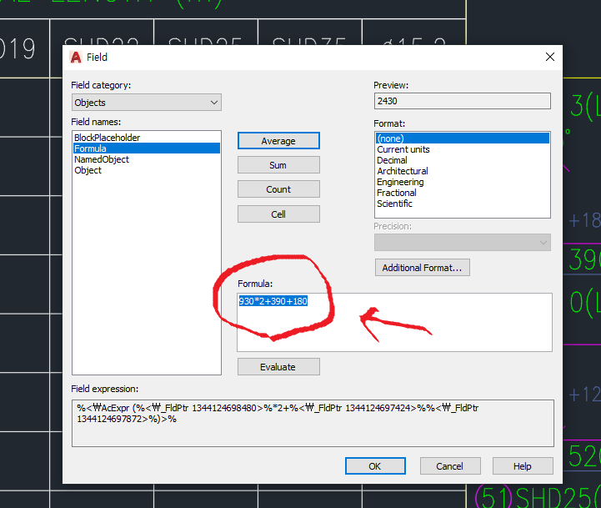Click the AutoCAD logo icon in title bar

[x=76, y=58]
